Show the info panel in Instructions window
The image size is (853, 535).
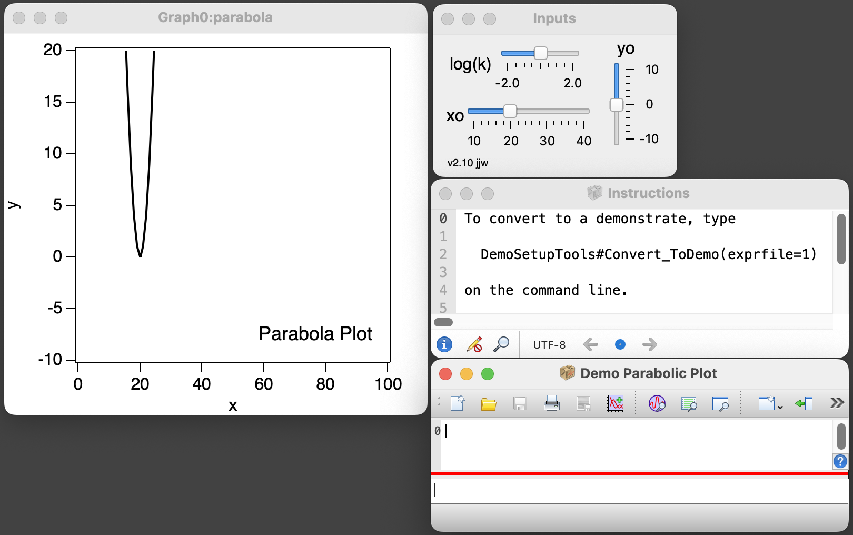click(445, 344)
